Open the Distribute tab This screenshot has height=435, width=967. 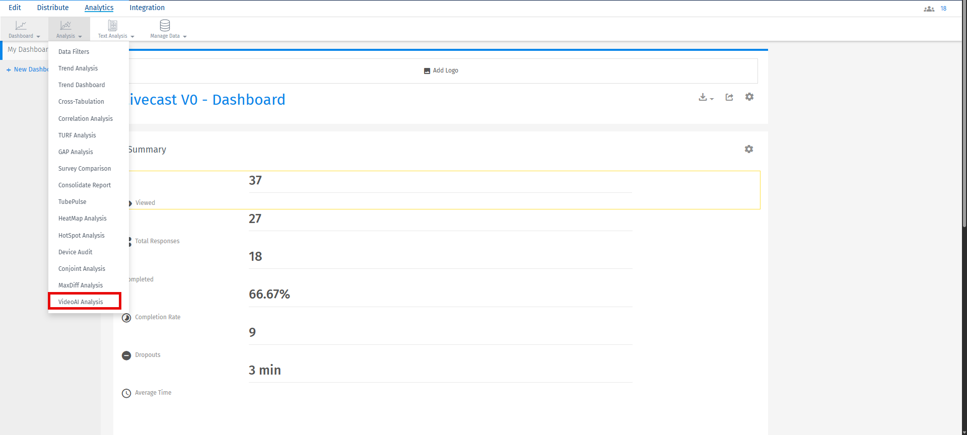(x=53, y=8)
